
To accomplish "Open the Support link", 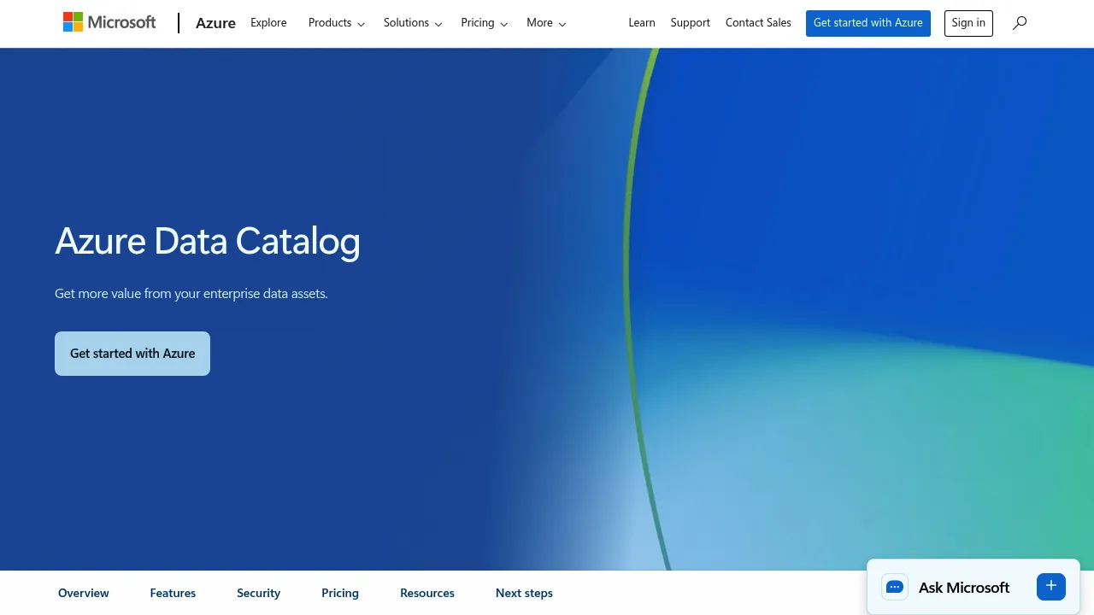I will tap(691, 23).
